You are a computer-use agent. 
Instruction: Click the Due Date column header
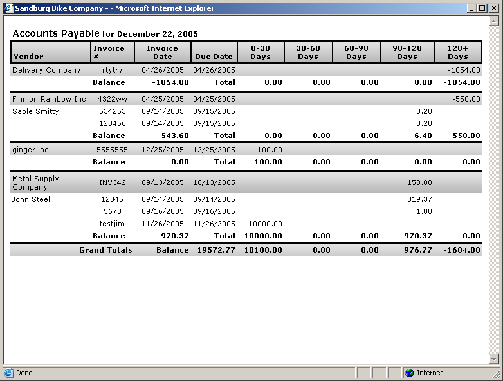pos(214,57)
